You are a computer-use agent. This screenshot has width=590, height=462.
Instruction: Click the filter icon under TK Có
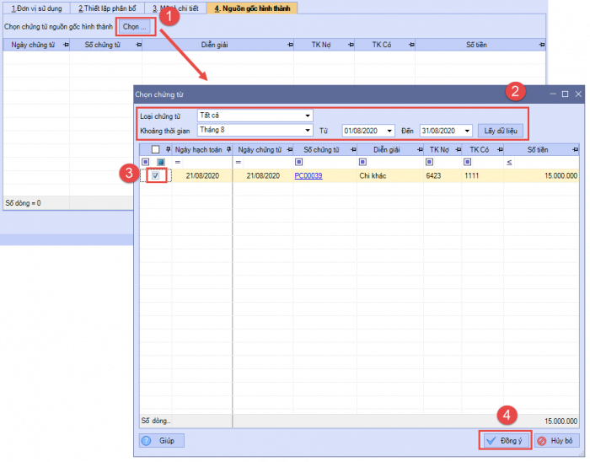click(x=467, y=162)
